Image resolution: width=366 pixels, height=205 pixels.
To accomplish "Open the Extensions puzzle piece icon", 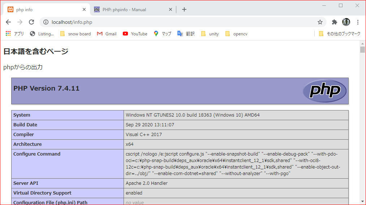I will click(335, 22).
